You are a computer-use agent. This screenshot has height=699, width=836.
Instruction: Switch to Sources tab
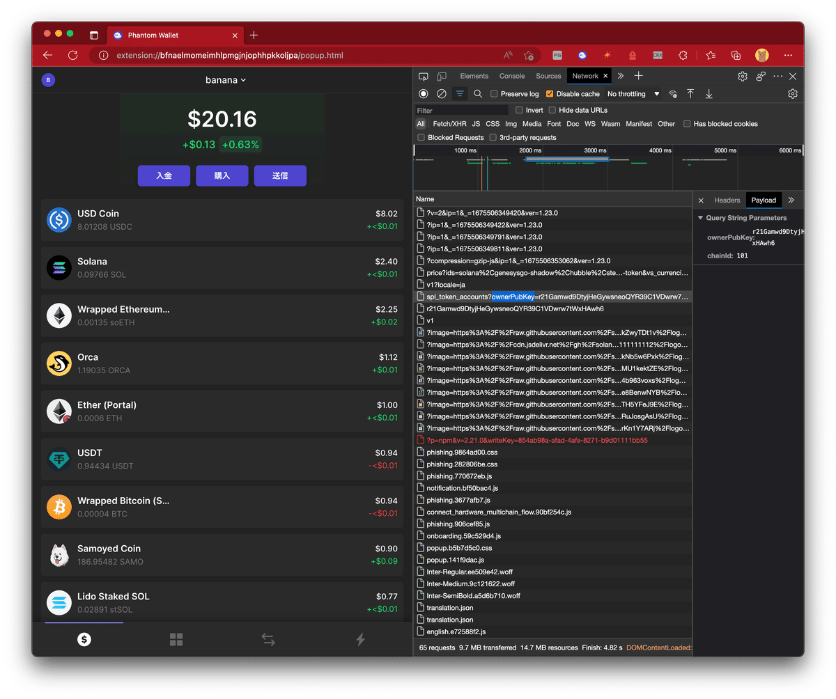tap(548, 76)
